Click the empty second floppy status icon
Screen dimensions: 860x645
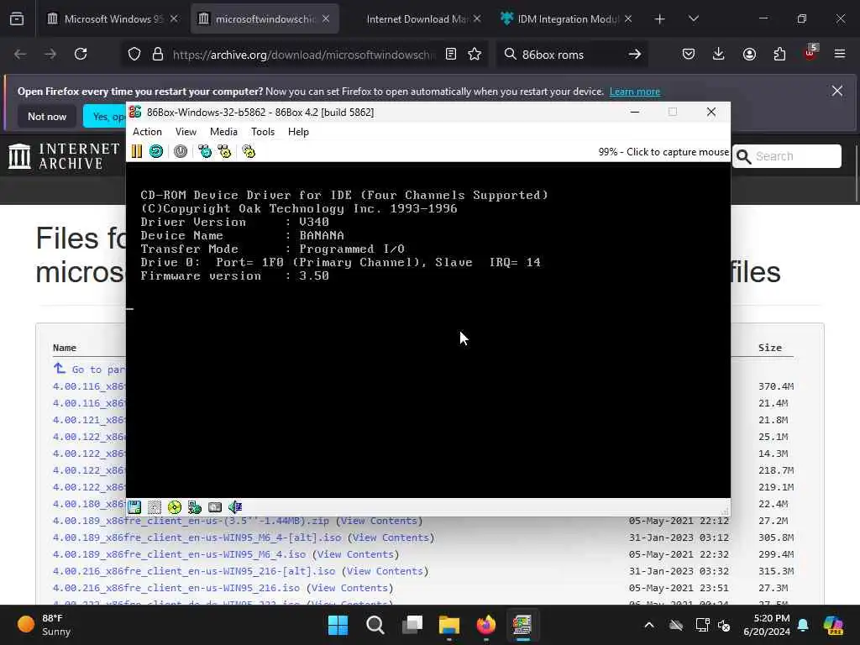point(155,506)
